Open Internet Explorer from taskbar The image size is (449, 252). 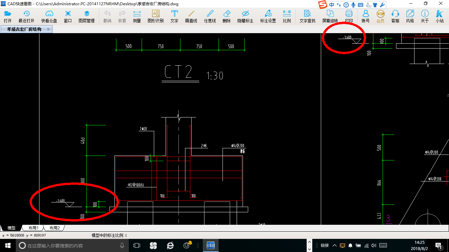click(x=170, y=245)
